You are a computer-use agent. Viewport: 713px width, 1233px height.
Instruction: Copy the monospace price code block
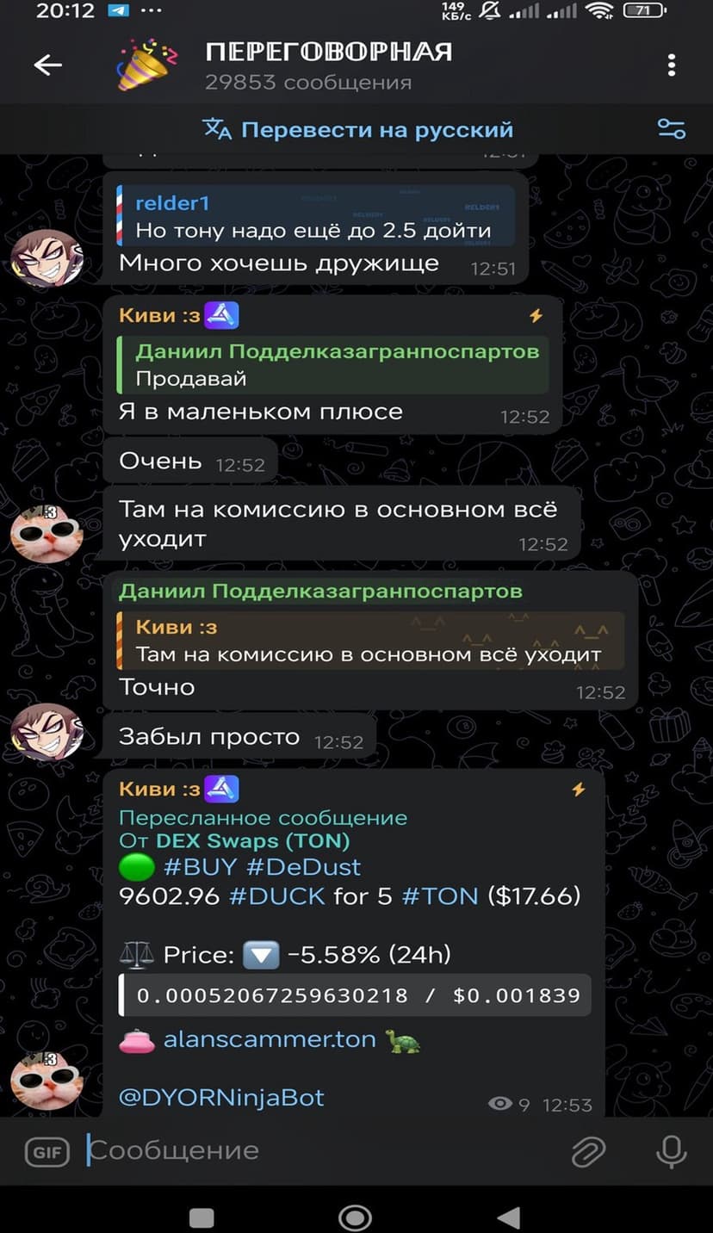[355, 996]
